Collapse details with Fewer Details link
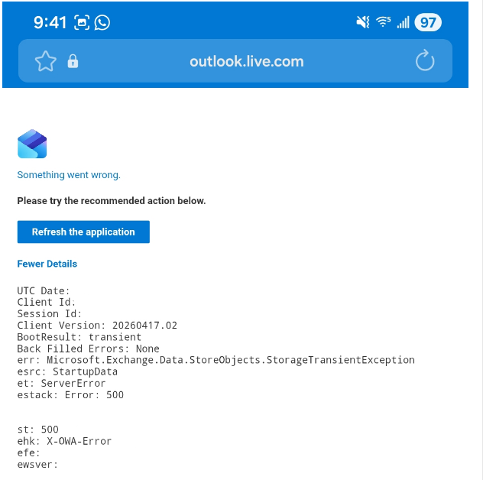This screenshot has width=483, height=480. (x=47, y=264)
